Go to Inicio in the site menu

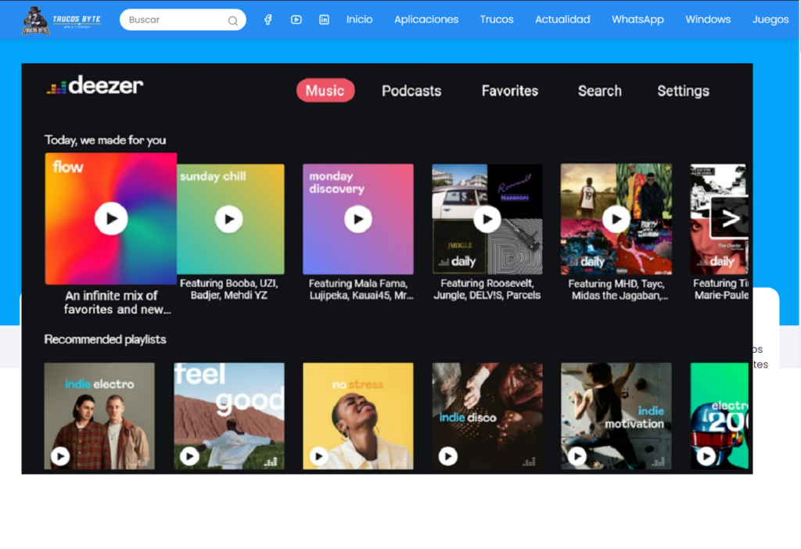point(359,20)
